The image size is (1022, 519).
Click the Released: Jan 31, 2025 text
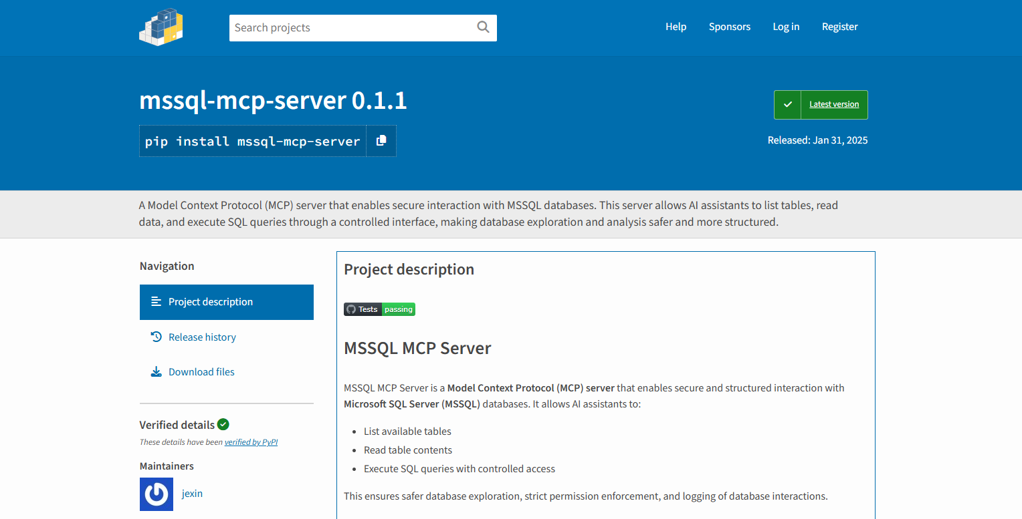[x=817, y=140]
